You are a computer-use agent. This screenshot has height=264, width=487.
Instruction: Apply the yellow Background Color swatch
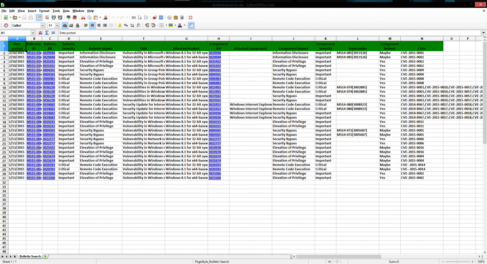(x=171, y=25)
